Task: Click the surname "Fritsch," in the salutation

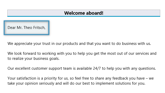Action: point(39,28)
